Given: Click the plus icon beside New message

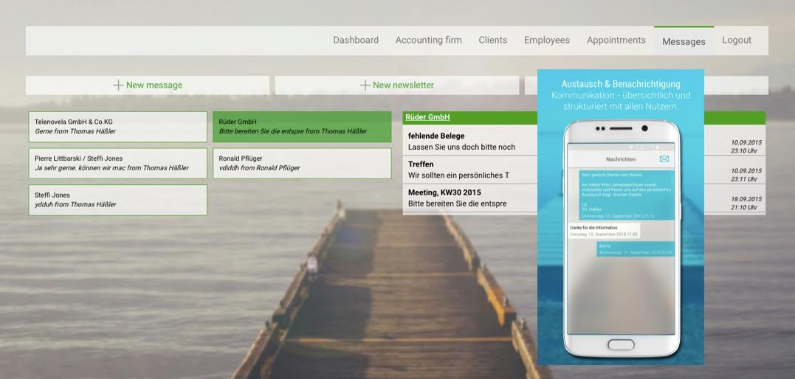Looking at the screenshot, I should click(x=118, y=85).
